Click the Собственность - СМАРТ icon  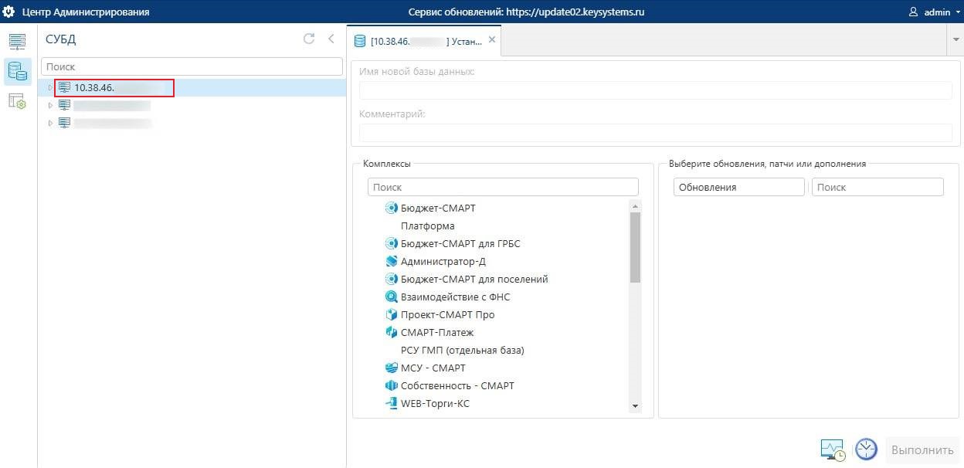(391, 385)
